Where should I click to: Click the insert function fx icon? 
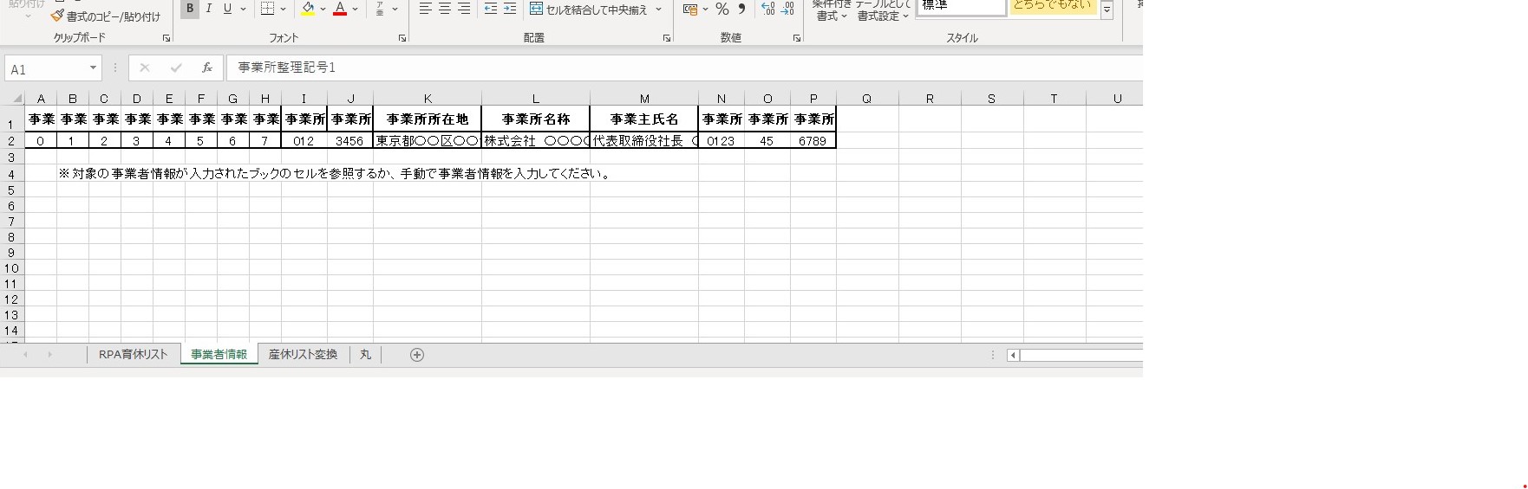[207, 68]
